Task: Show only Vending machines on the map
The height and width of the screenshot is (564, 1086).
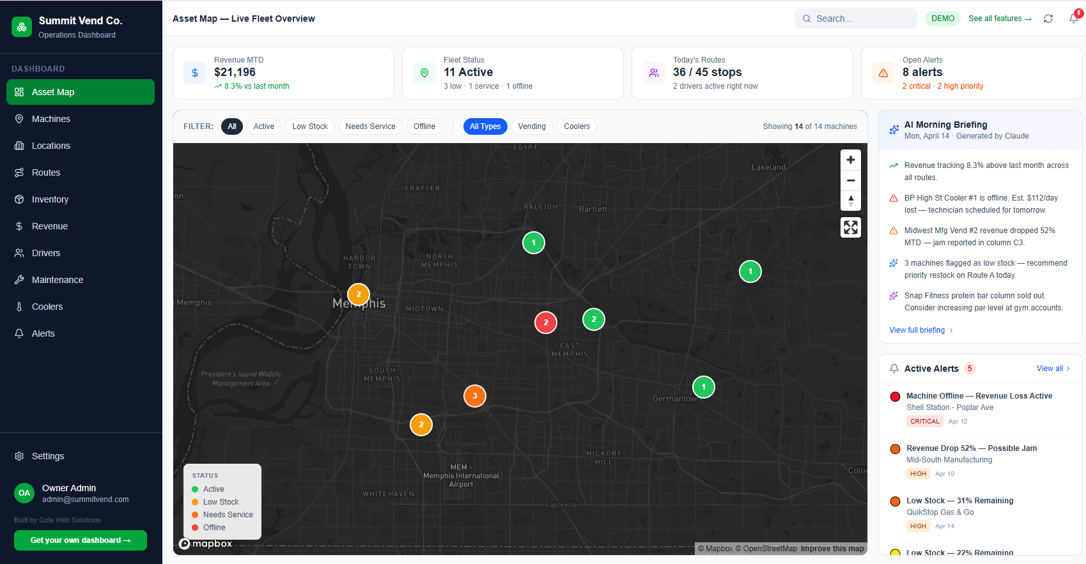Action: coord(532,126)
